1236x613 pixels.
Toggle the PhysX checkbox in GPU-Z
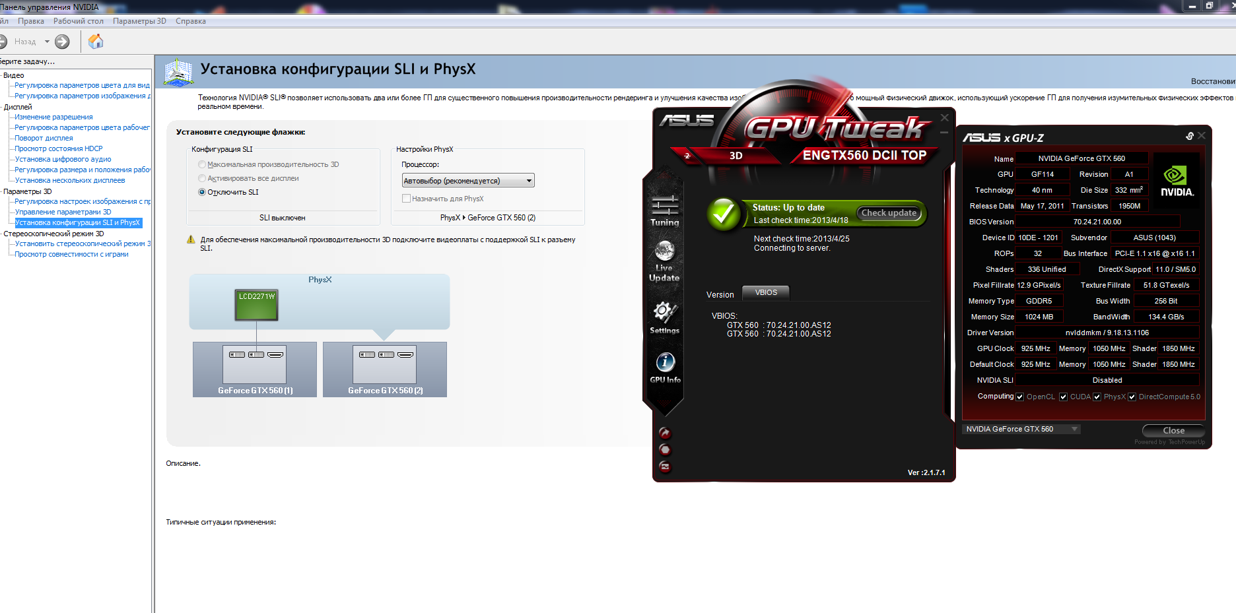pyautogui.click(x=1097, y=397)
